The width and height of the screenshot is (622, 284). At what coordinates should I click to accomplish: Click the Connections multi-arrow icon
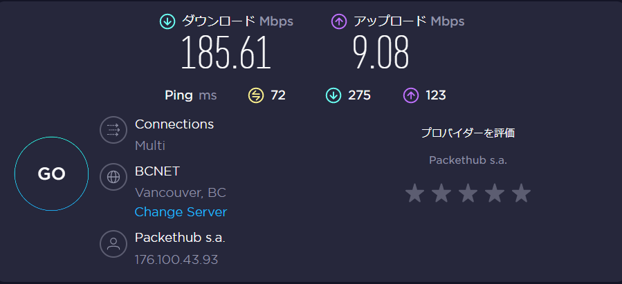(113, 130)
